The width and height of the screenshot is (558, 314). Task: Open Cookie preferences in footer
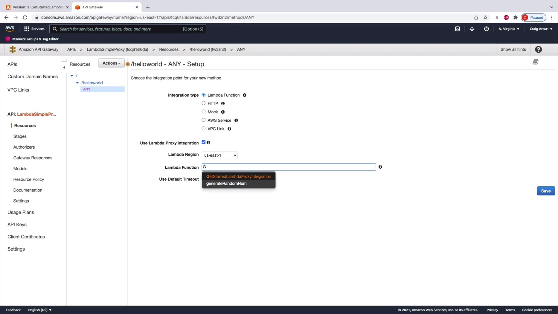(x=537, y=310)
